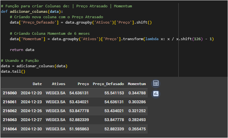The image size is (228, 138).
Task: Click lagged price 53.434021 in row 216062
Action: pos(114,111)
